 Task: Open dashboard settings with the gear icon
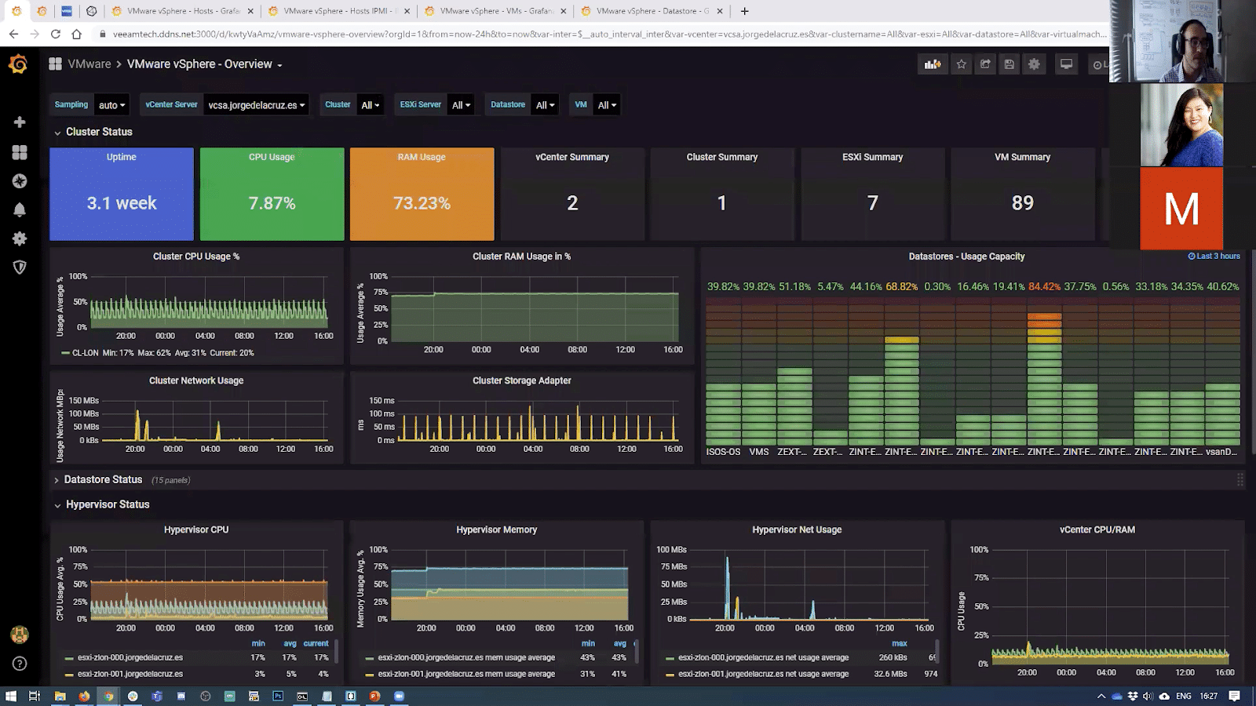(x=1033, y=64)
